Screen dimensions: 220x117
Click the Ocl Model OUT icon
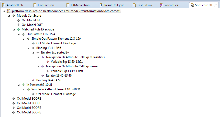click(x=18, y=25)
